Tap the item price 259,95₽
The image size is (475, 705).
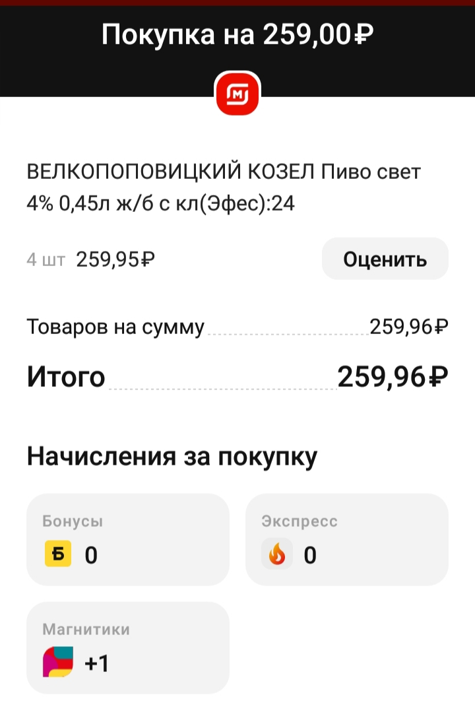point(115,259)
